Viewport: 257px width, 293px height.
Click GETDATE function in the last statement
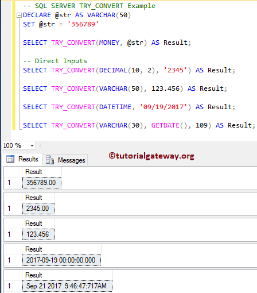pos(165,125)
